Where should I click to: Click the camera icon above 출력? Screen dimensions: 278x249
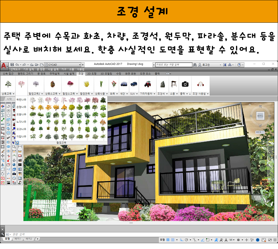pos(185,84)
